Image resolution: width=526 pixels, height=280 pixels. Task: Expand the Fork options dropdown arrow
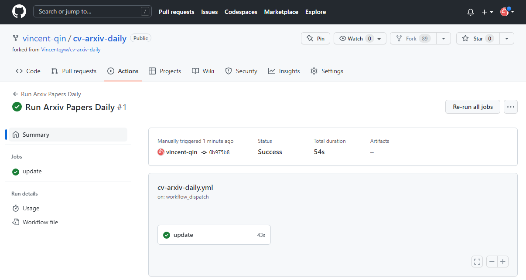coord(444,38)
